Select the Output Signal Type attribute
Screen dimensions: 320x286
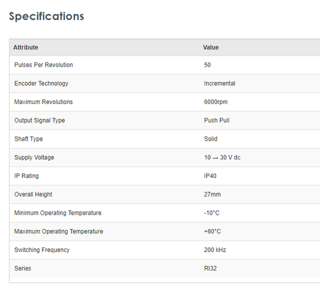click(x=39, y=120)
